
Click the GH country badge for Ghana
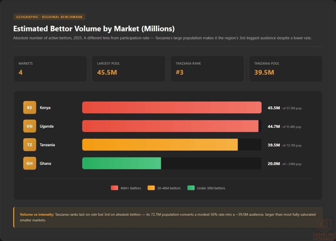point(30,163)
